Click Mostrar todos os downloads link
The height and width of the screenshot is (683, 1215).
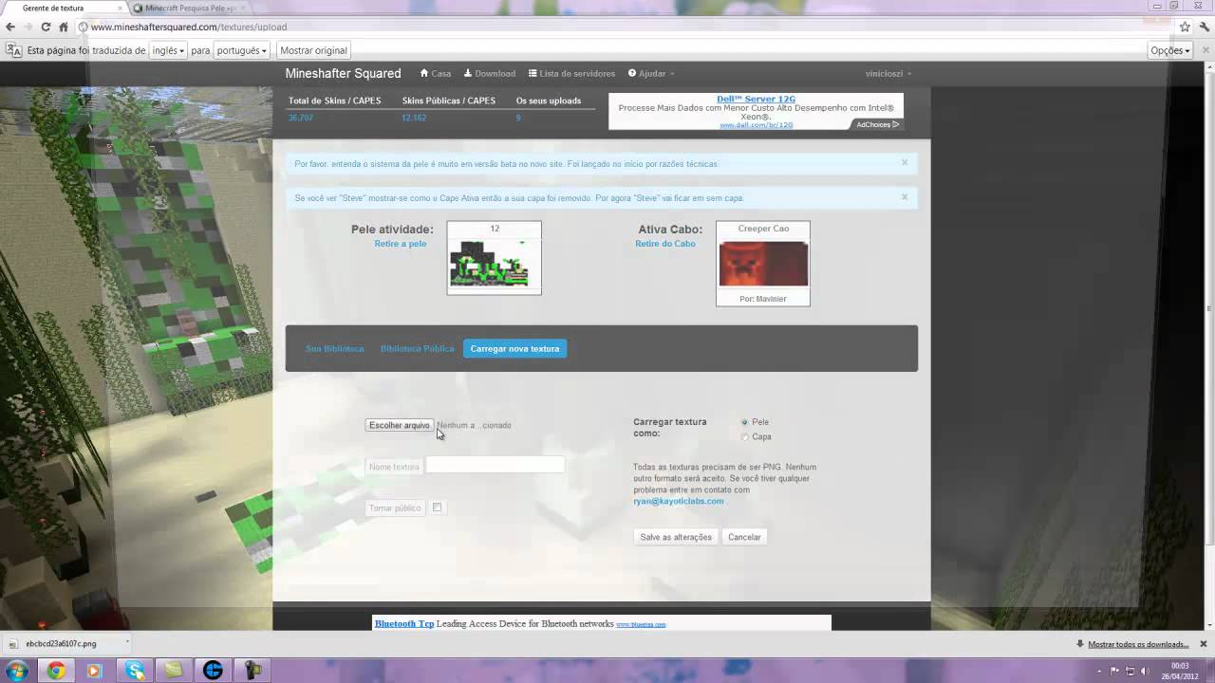coord(1138,644)
